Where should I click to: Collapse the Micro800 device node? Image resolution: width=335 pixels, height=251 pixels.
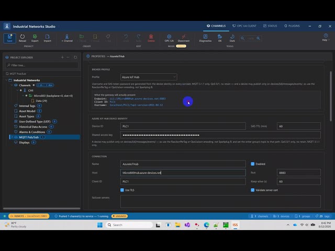coord(23,96)
